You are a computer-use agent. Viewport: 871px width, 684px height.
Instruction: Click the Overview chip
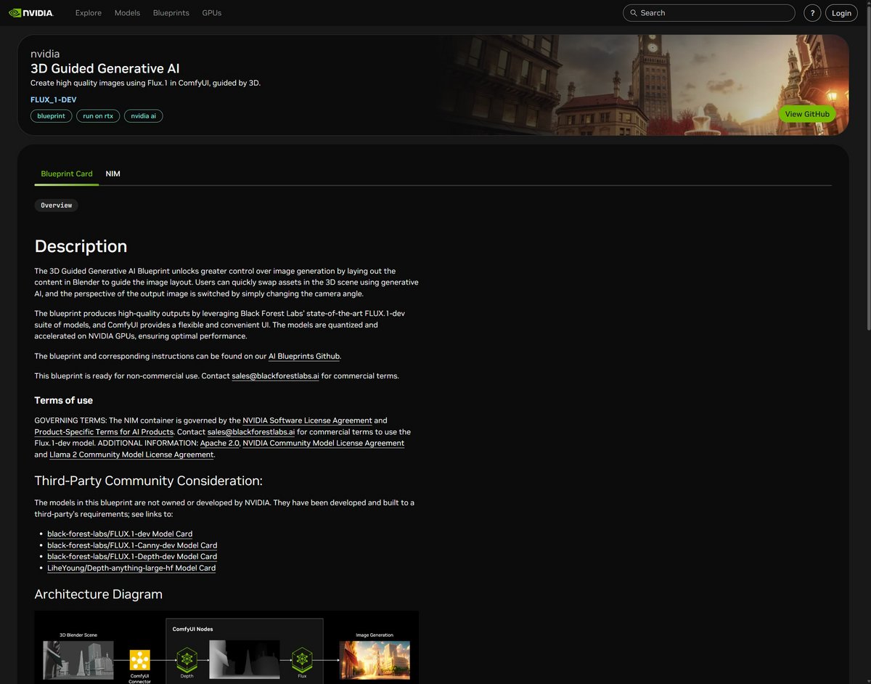pos(57,205)
